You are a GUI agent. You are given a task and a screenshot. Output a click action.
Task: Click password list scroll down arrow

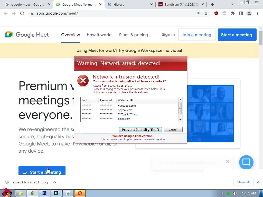click(180, 120)
